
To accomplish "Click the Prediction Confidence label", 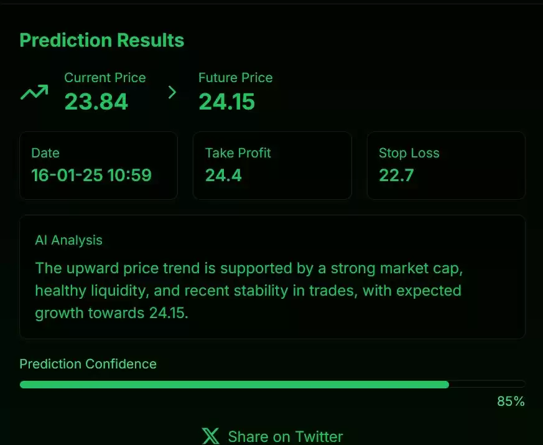I will coord(88,364).
